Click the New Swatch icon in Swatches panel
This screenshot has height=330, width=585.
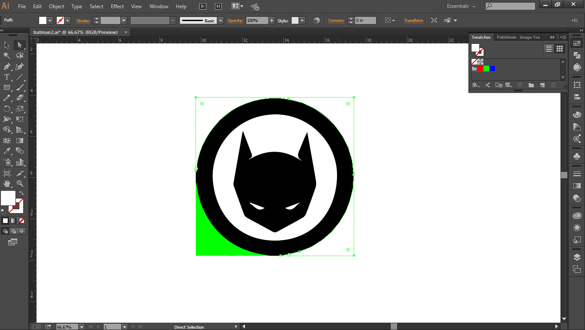(x=542, y=85)
